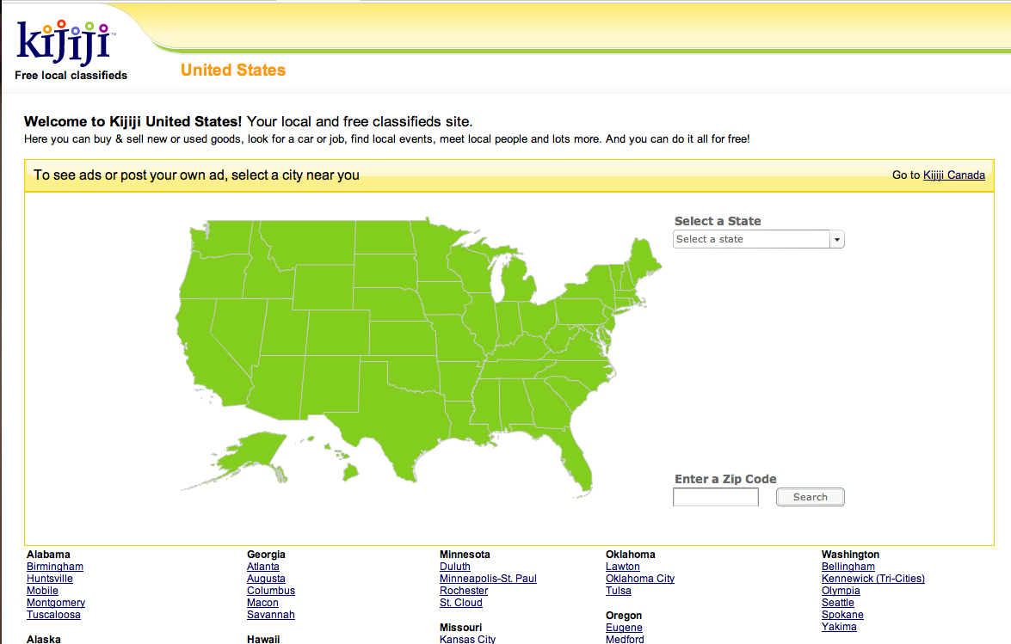Open the Savannah city link
Viewport: 1011px width, 644px height.
271,615
